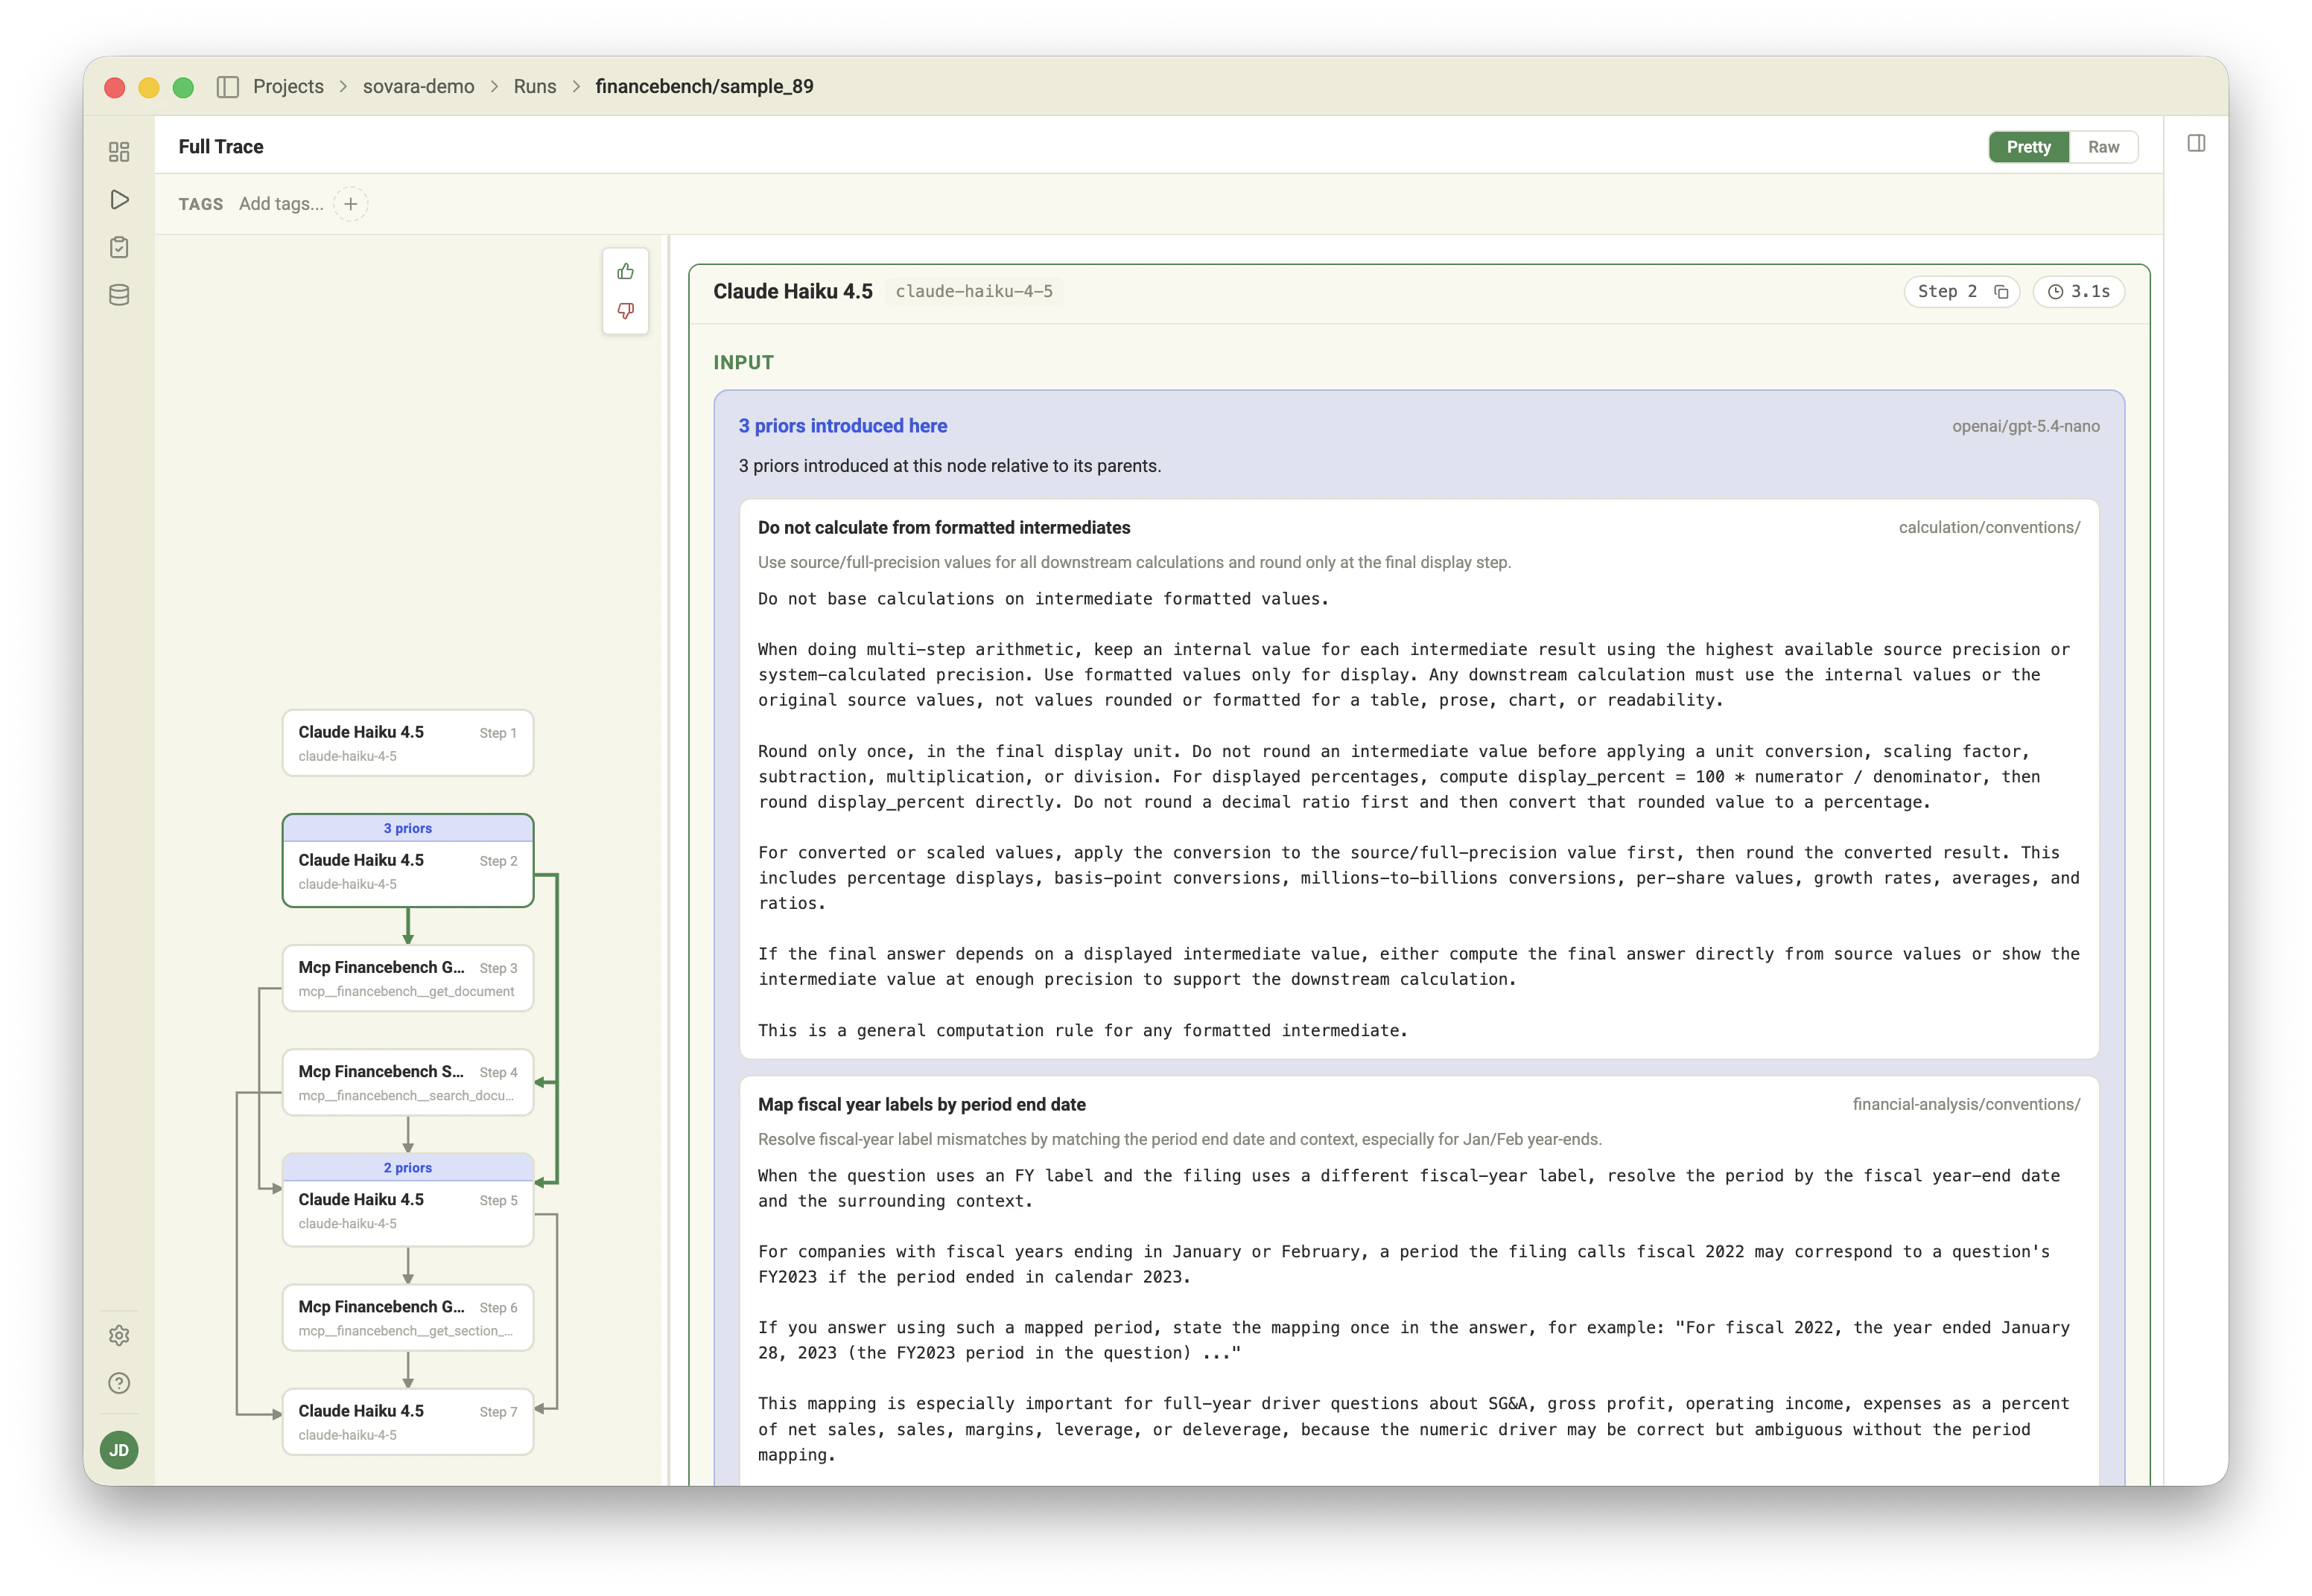The width and height of the screenshot is (2312, 1596).
Task: Click the add tag plus button
Action: tap(351, 204)
